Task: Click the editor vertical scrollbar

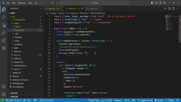Action: tap(180, 29)
